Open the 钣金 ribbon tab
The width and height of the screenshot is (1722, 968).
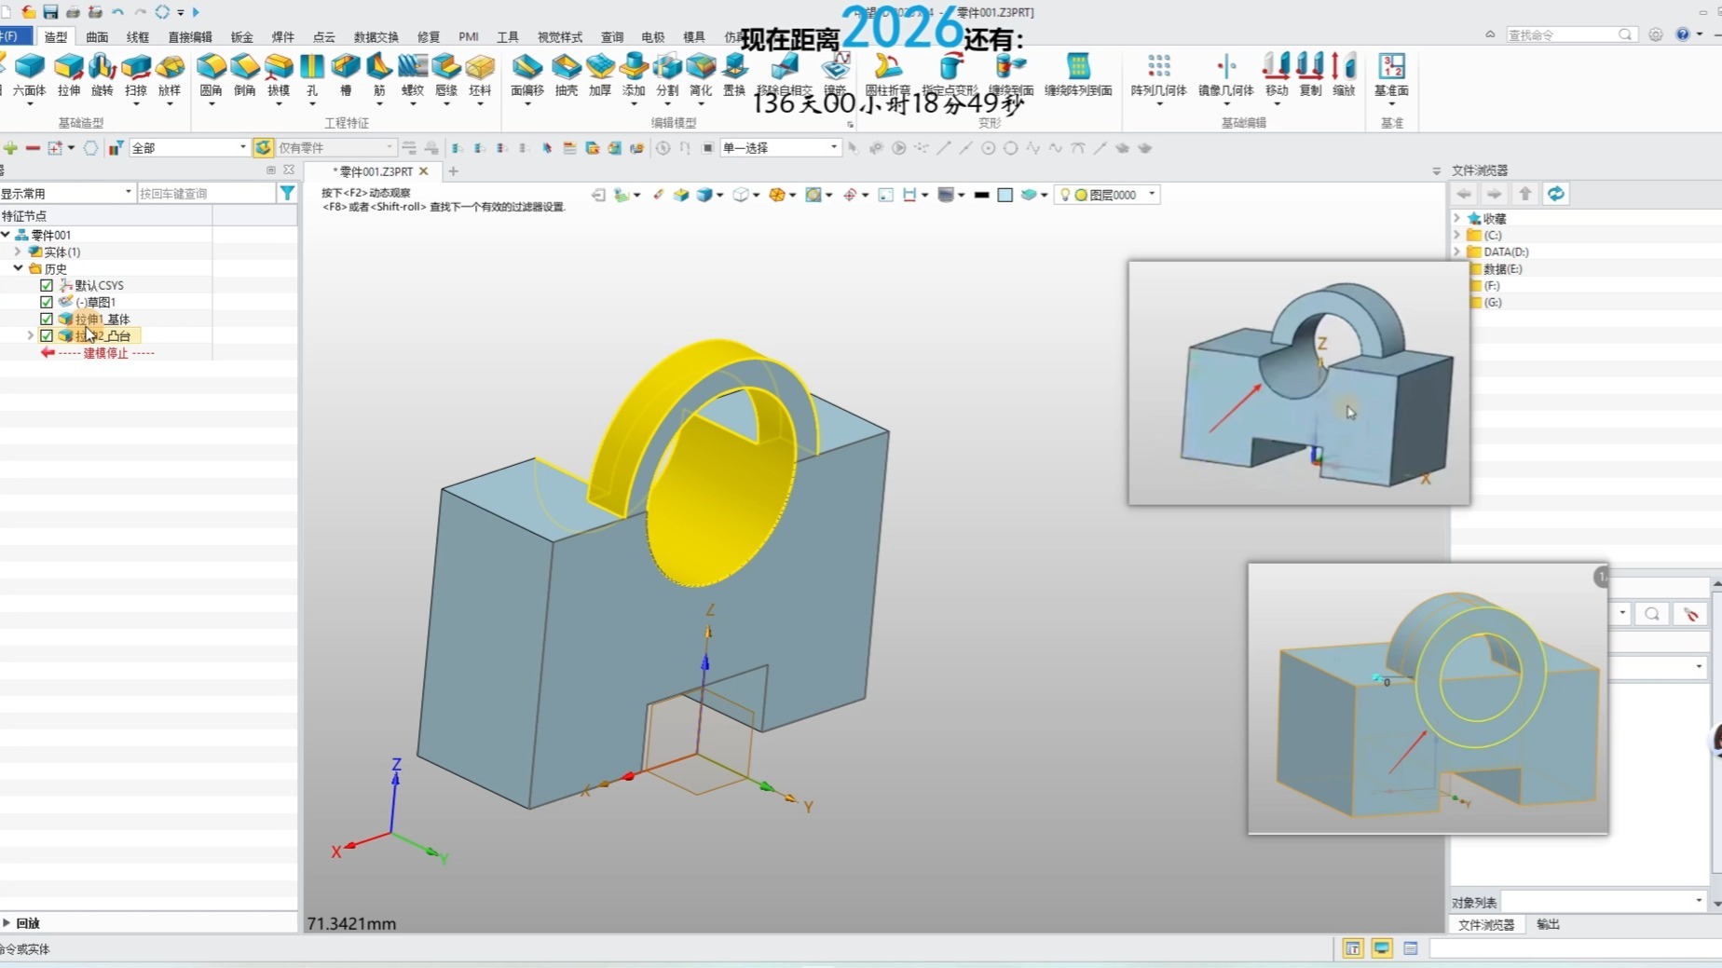point(242,36)
